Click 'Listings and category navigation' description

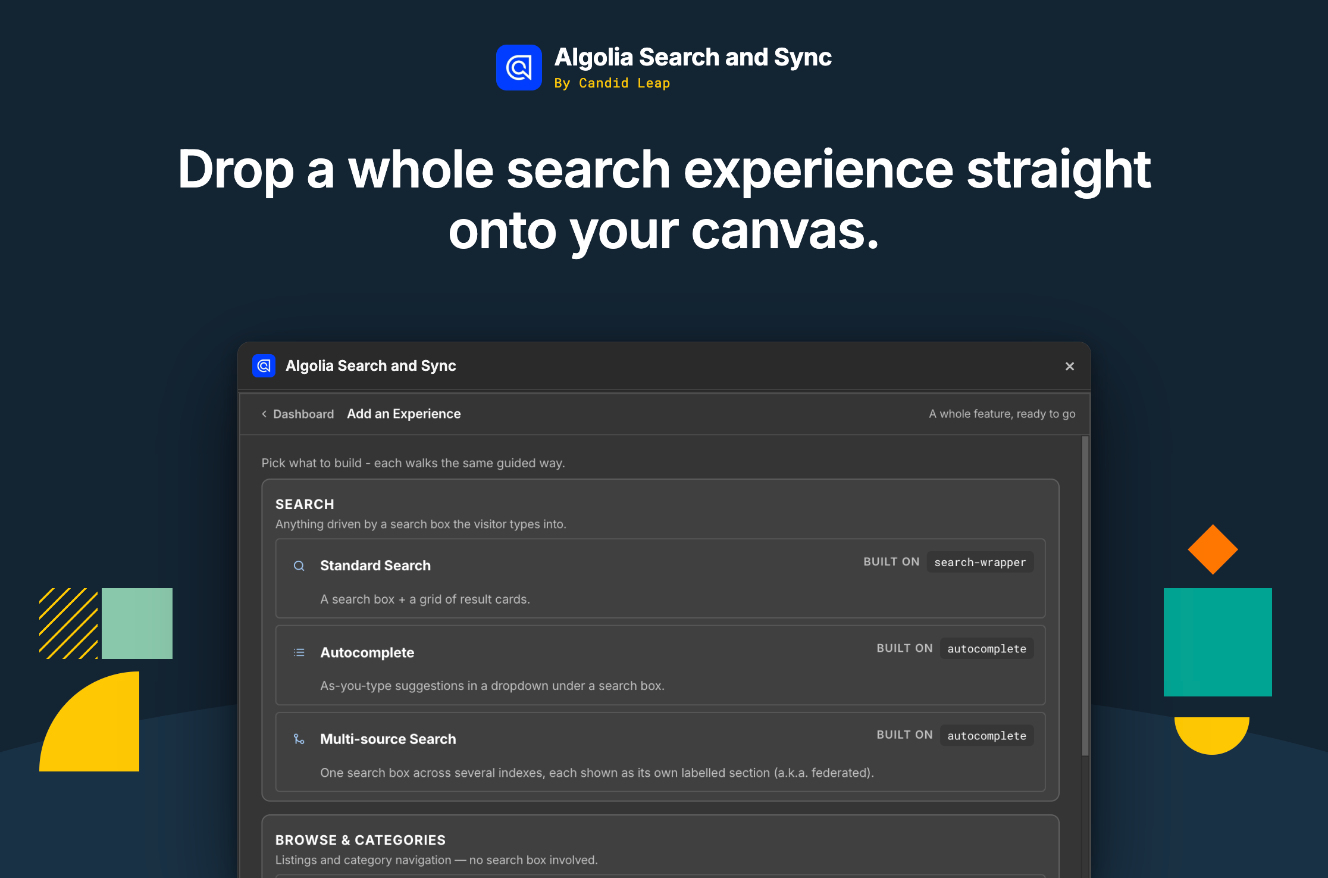(436, 860)
